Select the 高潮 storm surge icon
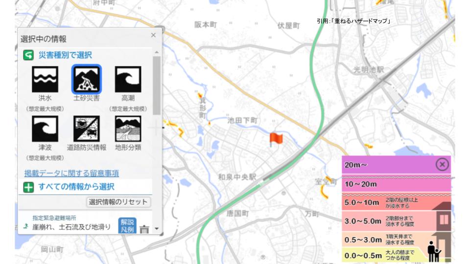470x264 pixels. 128,79
